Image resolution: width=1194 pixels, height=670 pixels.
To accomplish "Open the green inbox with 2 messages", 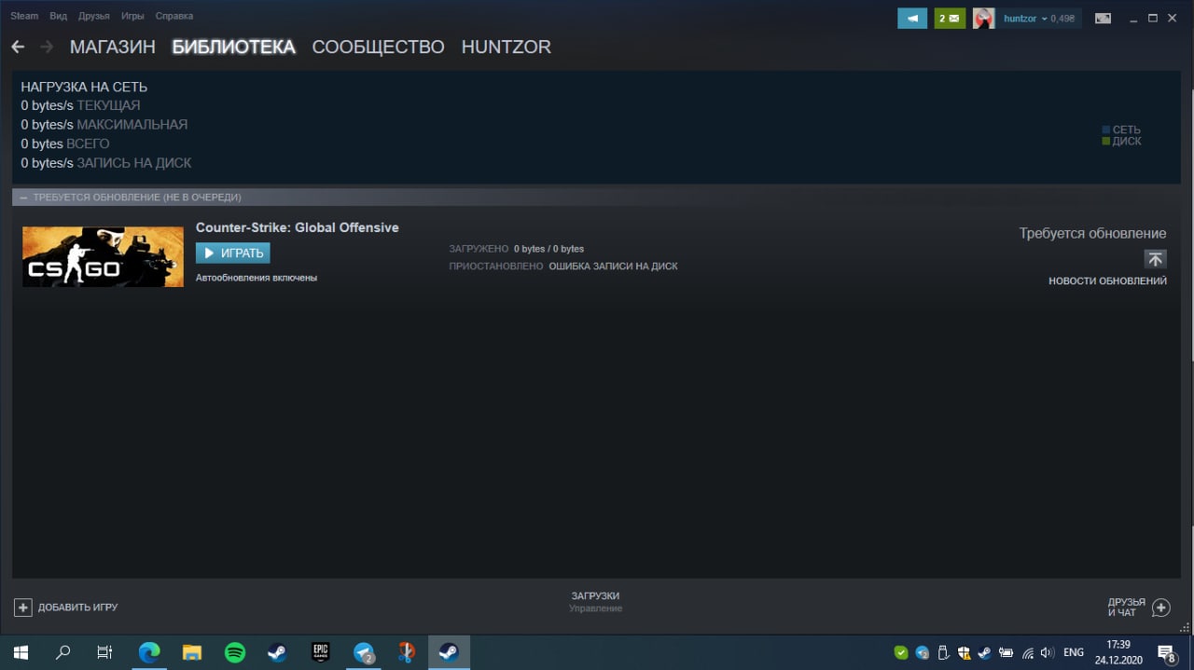I will (950, 18).
